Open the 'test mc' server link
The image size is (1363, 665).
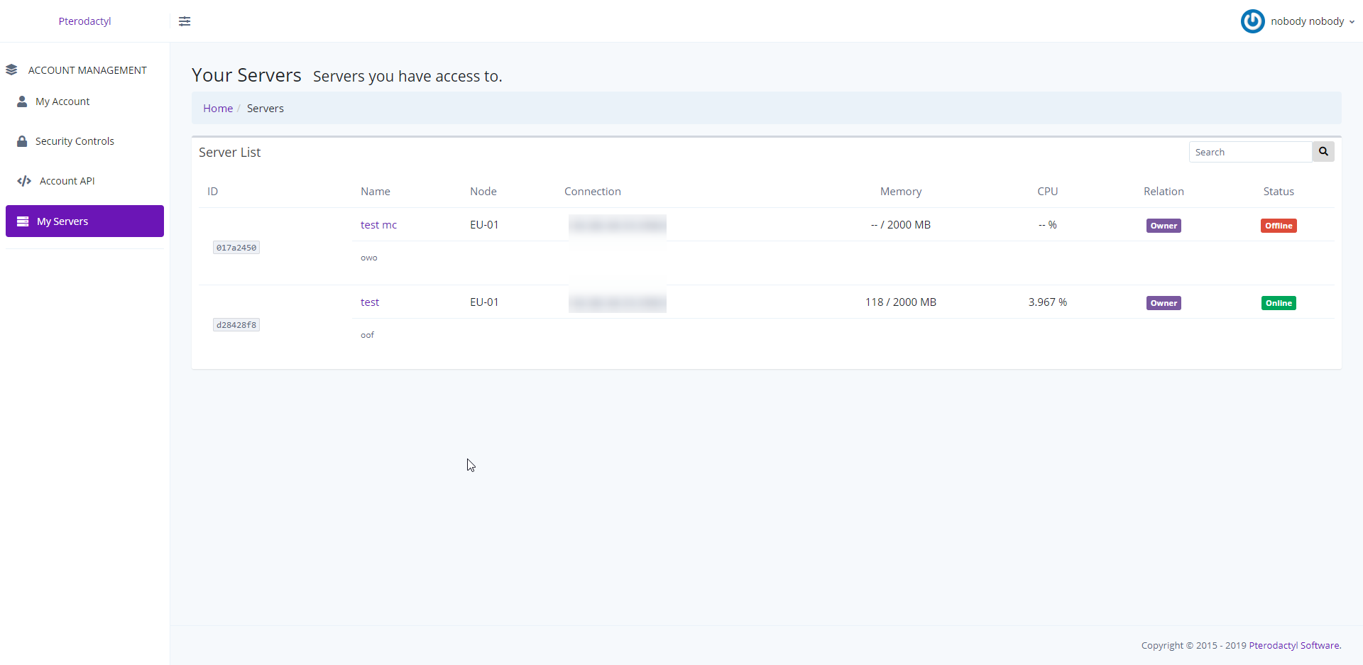coord(378,225)
